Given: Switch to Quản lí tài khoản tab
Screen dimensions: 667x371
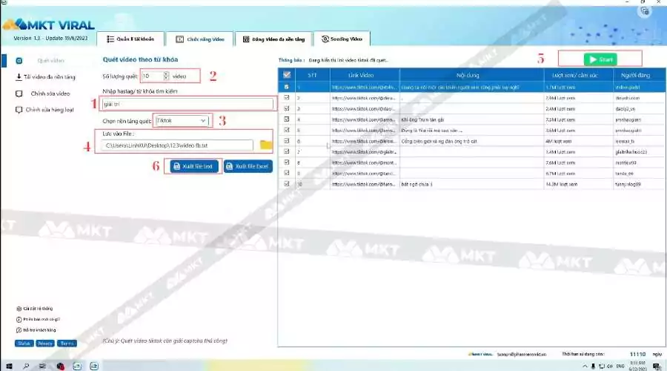Looking at the screenshot, I should [x=130, y=39].
